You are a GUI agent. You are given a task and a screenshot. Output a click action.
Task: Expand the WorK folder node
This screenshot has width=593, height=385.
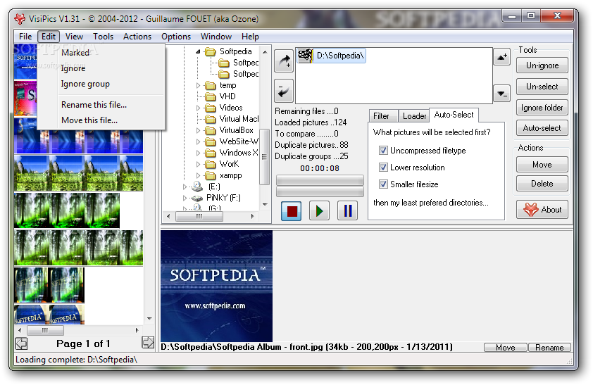198,165
